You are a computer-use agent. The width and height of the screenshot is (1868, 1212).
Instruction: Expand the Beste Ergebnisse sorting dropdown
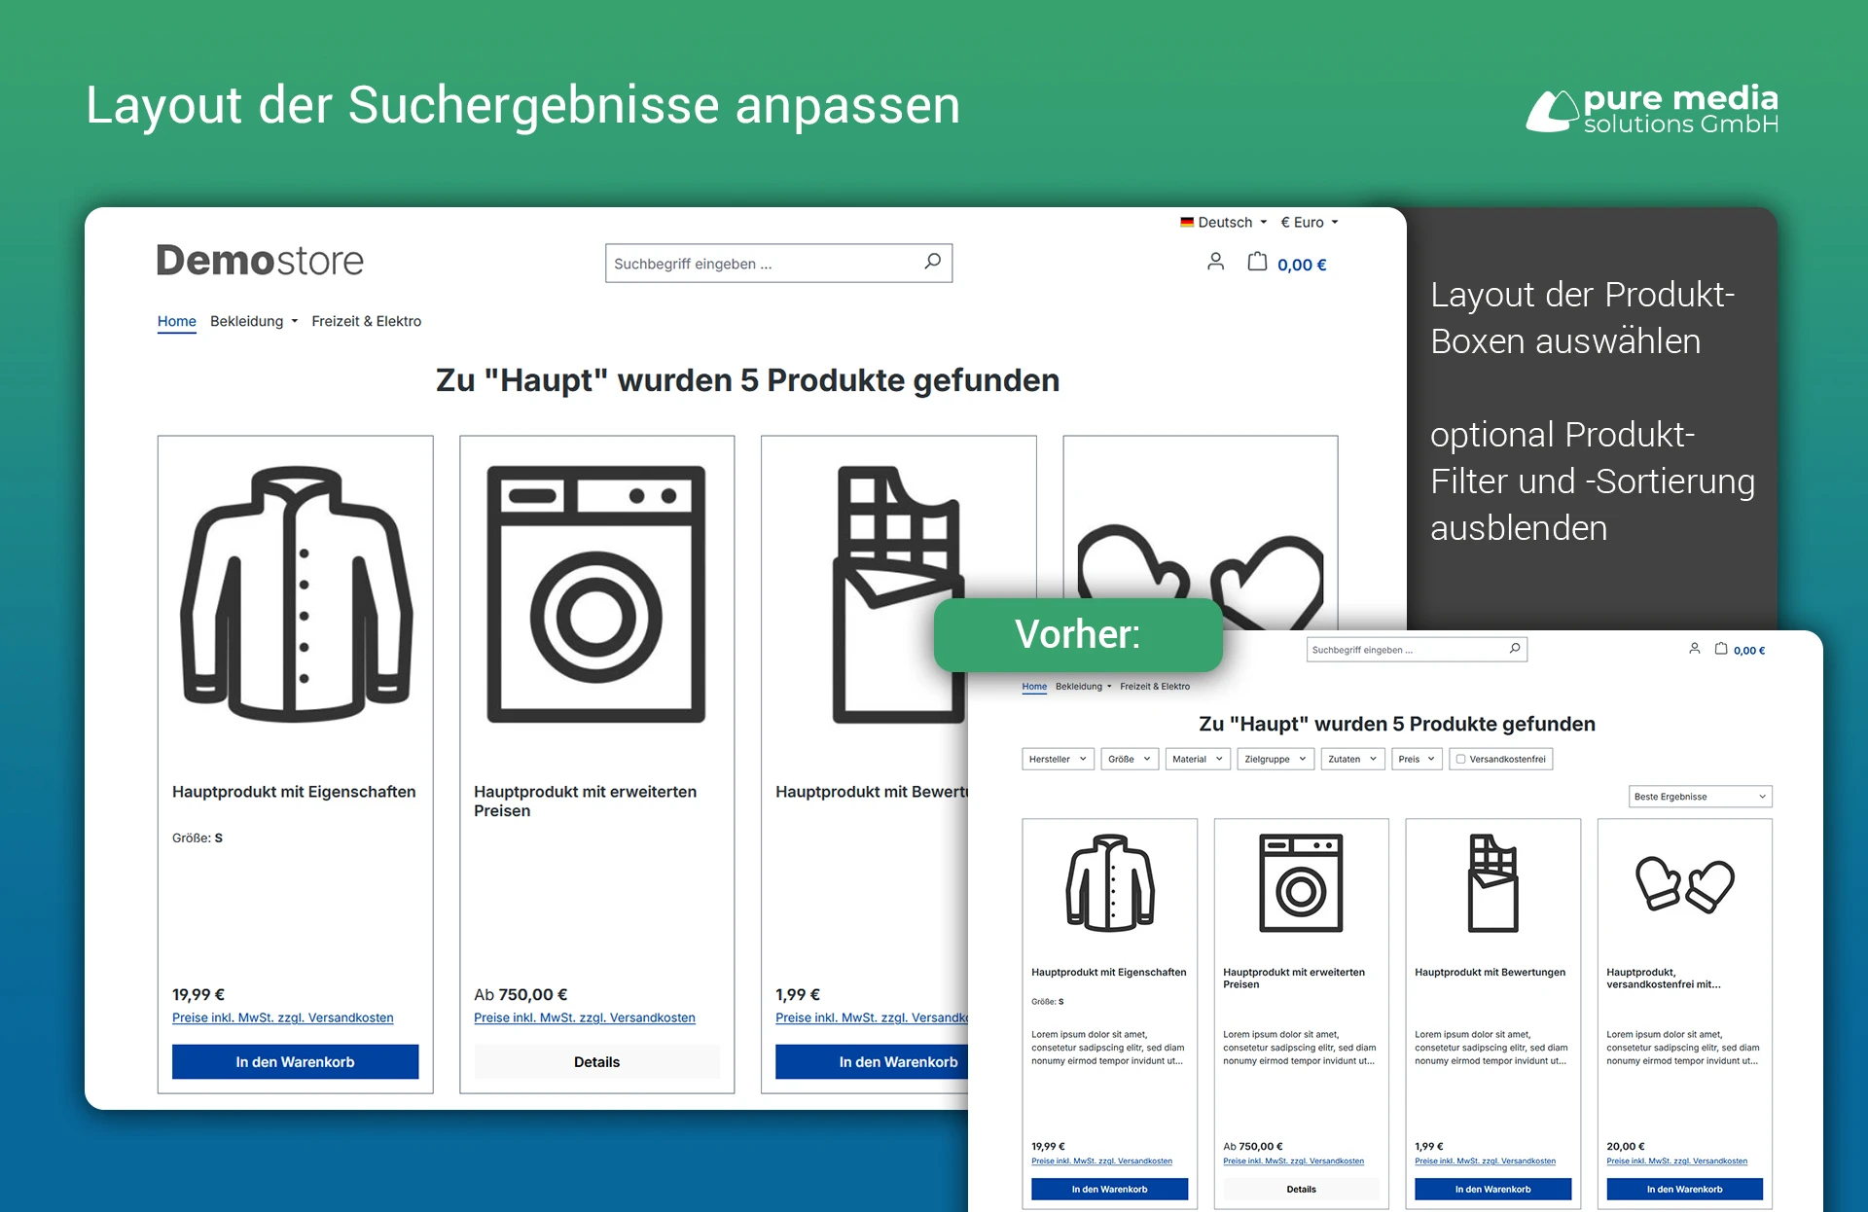[x=1700, y=796]
